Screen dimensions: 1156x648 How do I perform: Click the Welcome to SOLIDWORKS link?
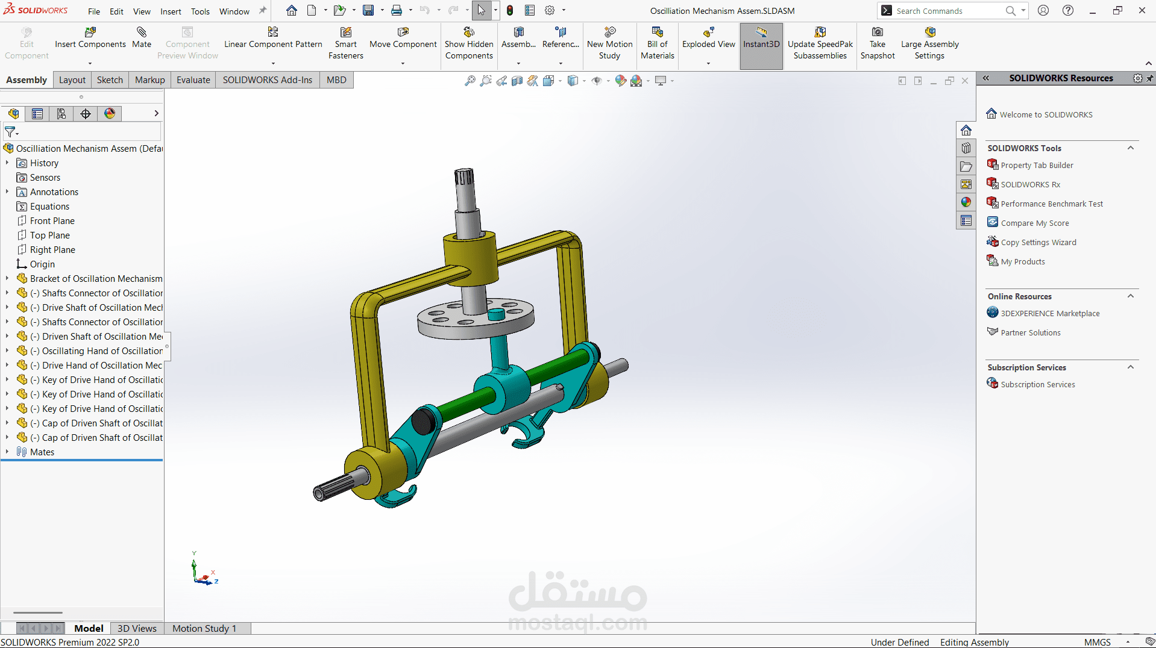(x=1046, y=114)
